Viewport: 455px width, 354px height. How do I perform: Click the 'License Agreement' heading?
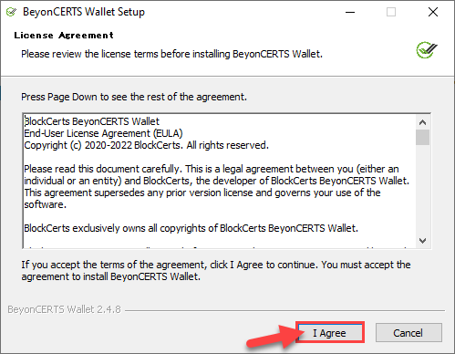click(x=64, y=36)
